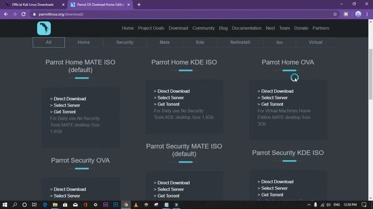
Task: Select the Security filter tab
Action: click(125, 42)
